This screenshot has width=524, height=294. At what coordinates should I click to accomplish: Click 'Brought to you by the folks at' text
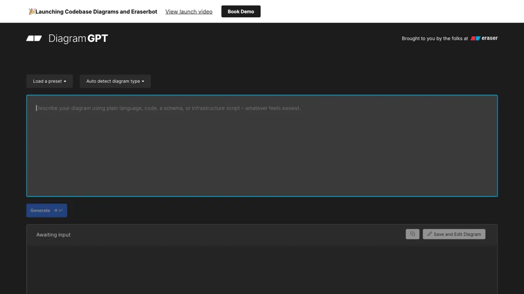435,38
